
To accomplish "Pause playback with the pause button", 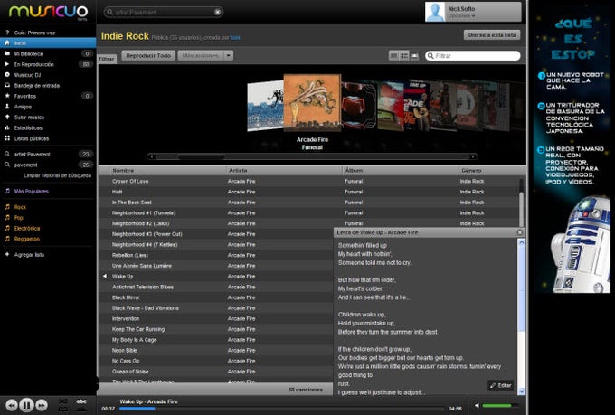I will click(26, 405).
